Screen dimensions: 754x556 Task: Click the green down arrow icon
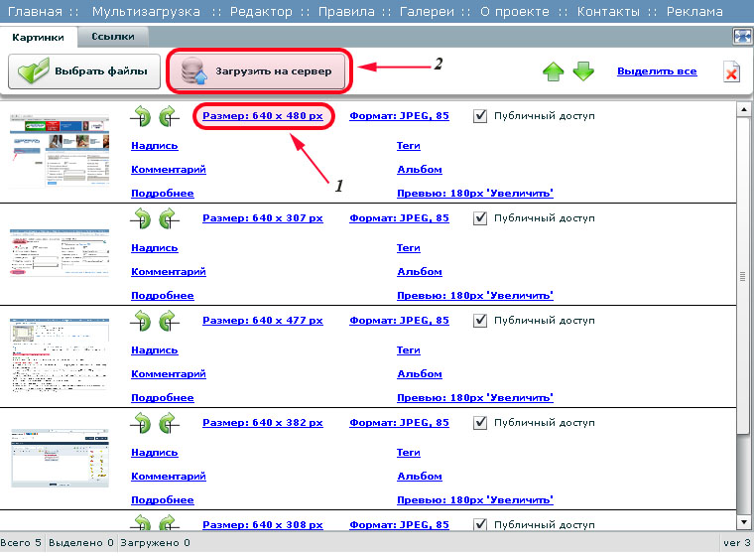pos(583,72)
